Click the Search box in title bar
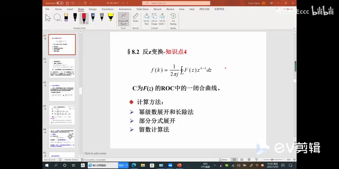The image size is (339, 169). (x=176, y=3)
